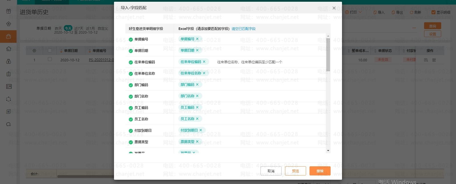456x184 pixels.
Task: Click the 查询 button
Action: click(x=433, y=26)
